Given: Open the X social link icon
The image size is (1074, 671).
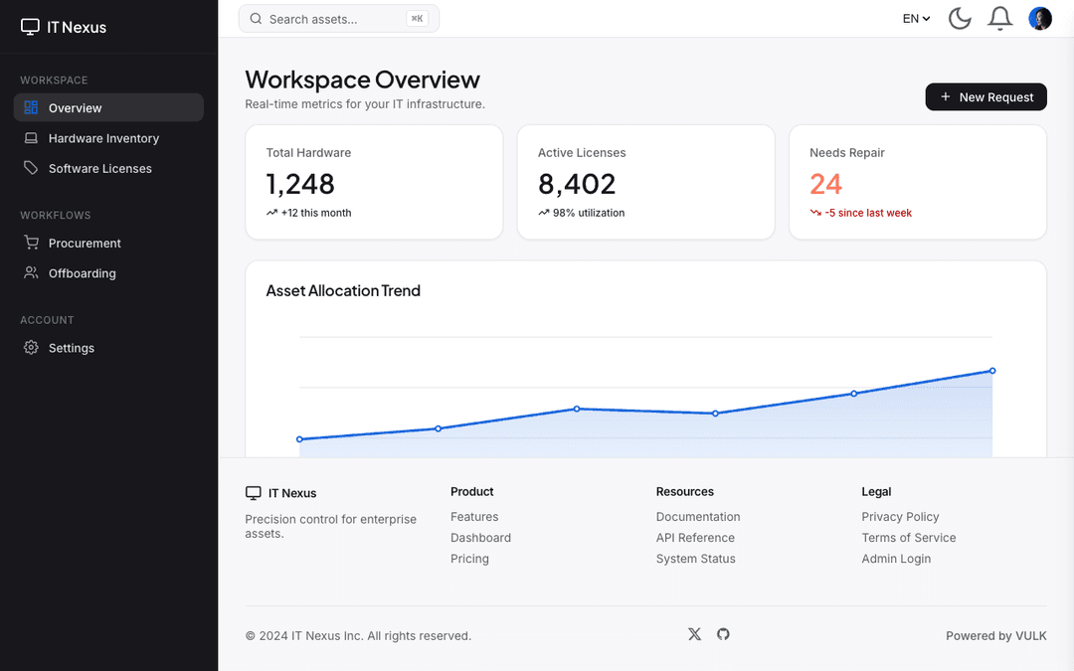Looking at the screenshot, I should coord(694,634).
